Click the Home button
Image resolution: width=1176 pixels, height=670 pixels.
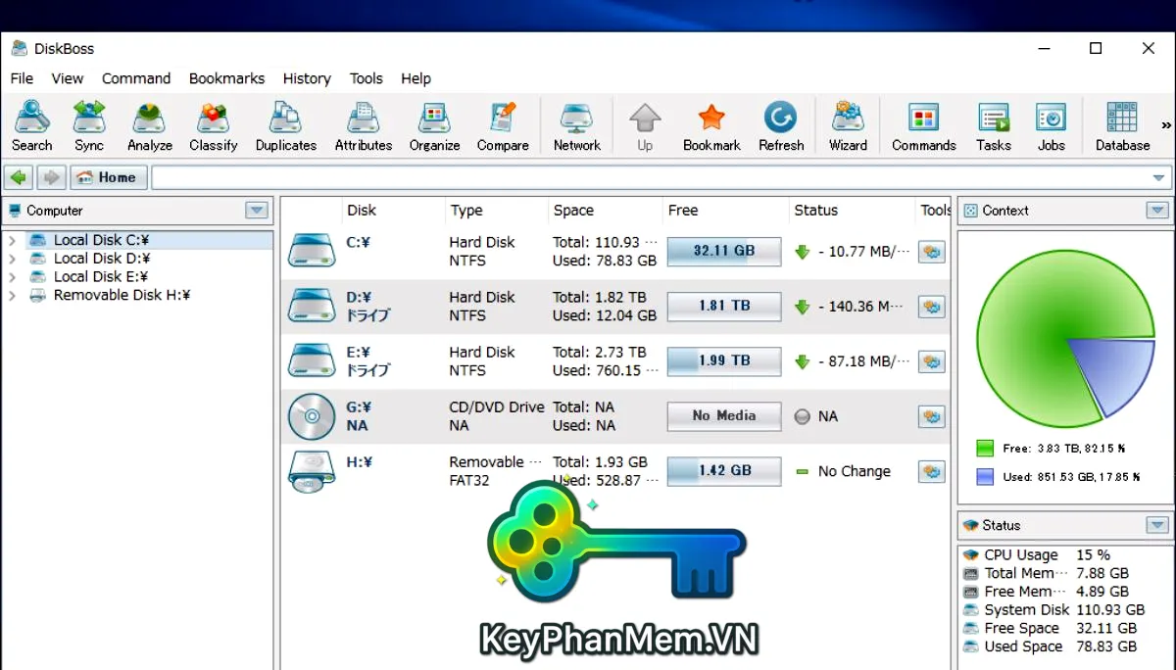tap(109, 177)
